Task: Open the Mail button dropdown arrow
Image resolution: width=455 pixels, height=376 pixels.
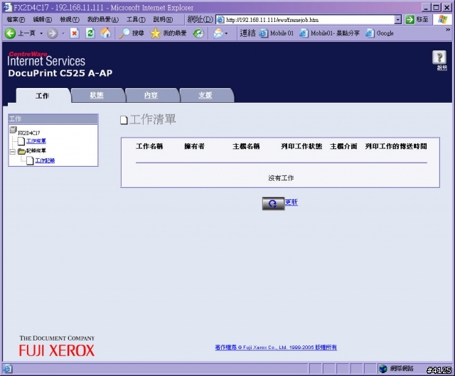Action: pos(226,33)
